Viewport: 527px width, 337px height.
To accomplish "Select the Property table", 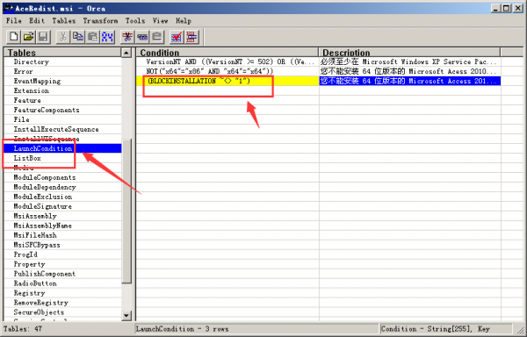I will point(29,264).
